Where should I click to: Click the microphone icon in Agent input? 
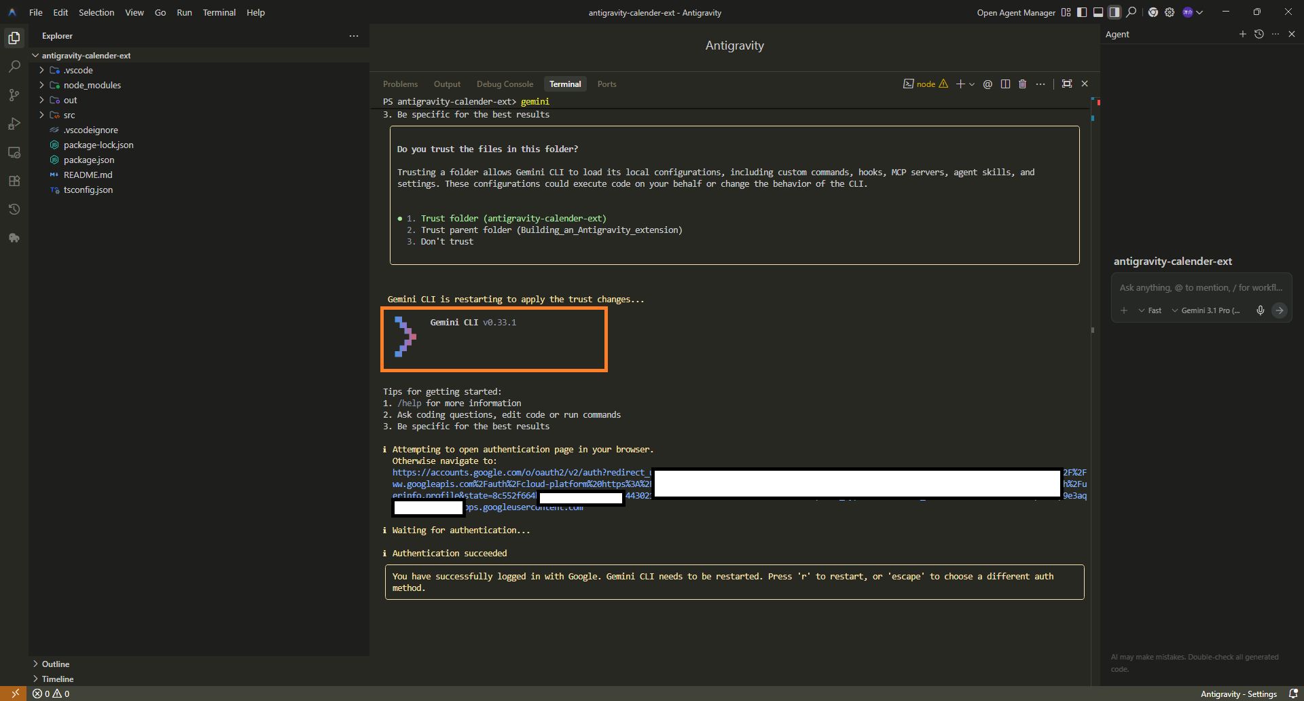(x=1260, y=310)
